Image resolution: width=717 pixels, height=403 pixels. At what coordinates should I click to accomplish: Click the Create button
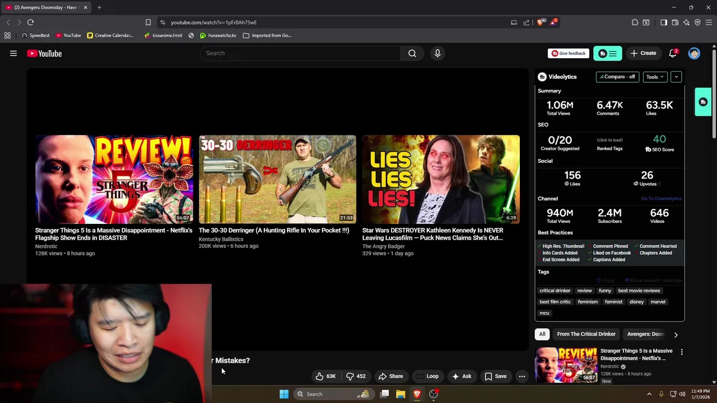tap(643, 53)
